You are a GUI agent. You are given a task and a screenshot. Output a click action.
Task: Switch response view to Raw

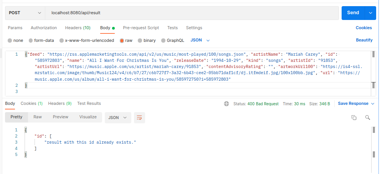[38, 117]
